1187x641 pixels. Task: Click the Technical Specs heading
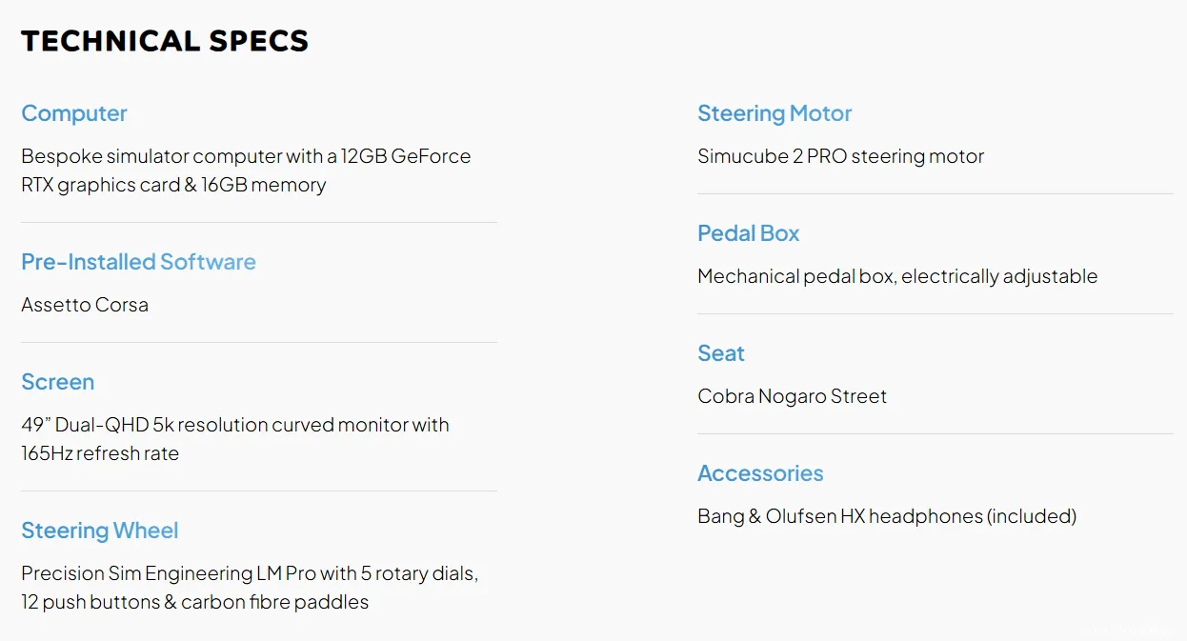point(165,41)
